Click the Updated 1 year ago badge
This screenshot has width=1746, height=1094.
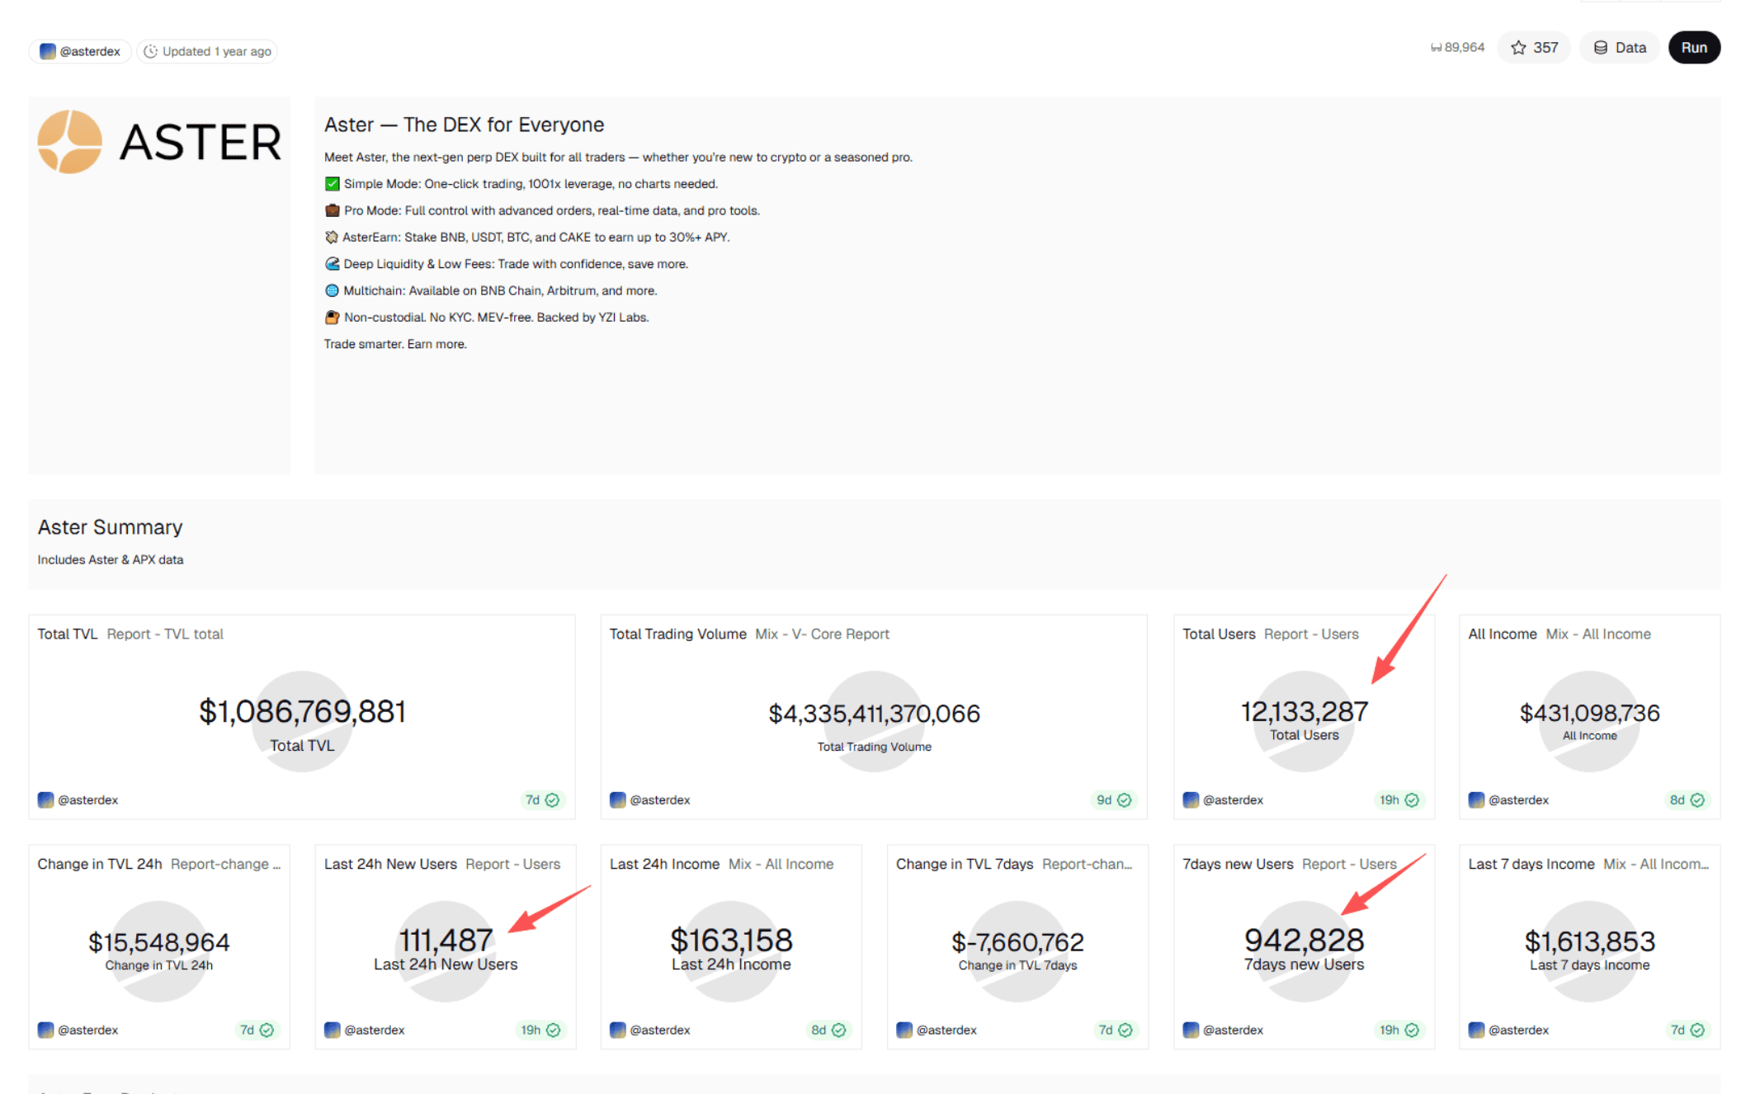207,51
